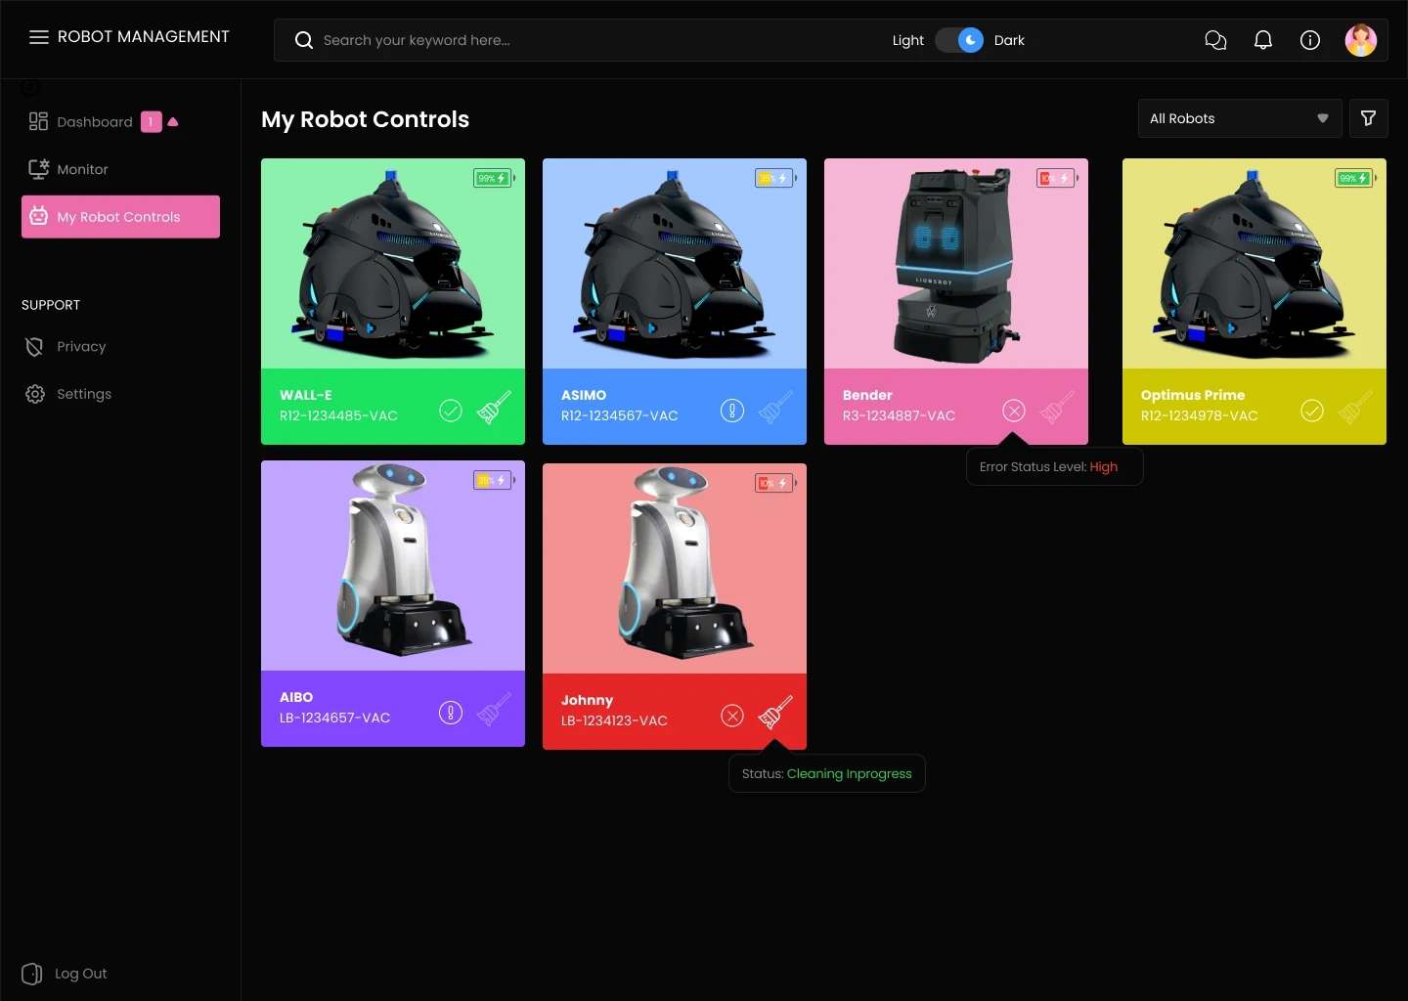The width and height of the screenshot is (1408, 1001).
Task: Collapse the Dashboard menu arrow
Action: point(173,122)
